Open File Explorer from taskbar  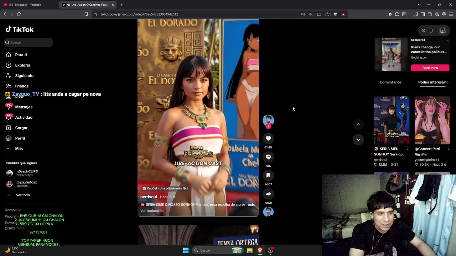250,250
